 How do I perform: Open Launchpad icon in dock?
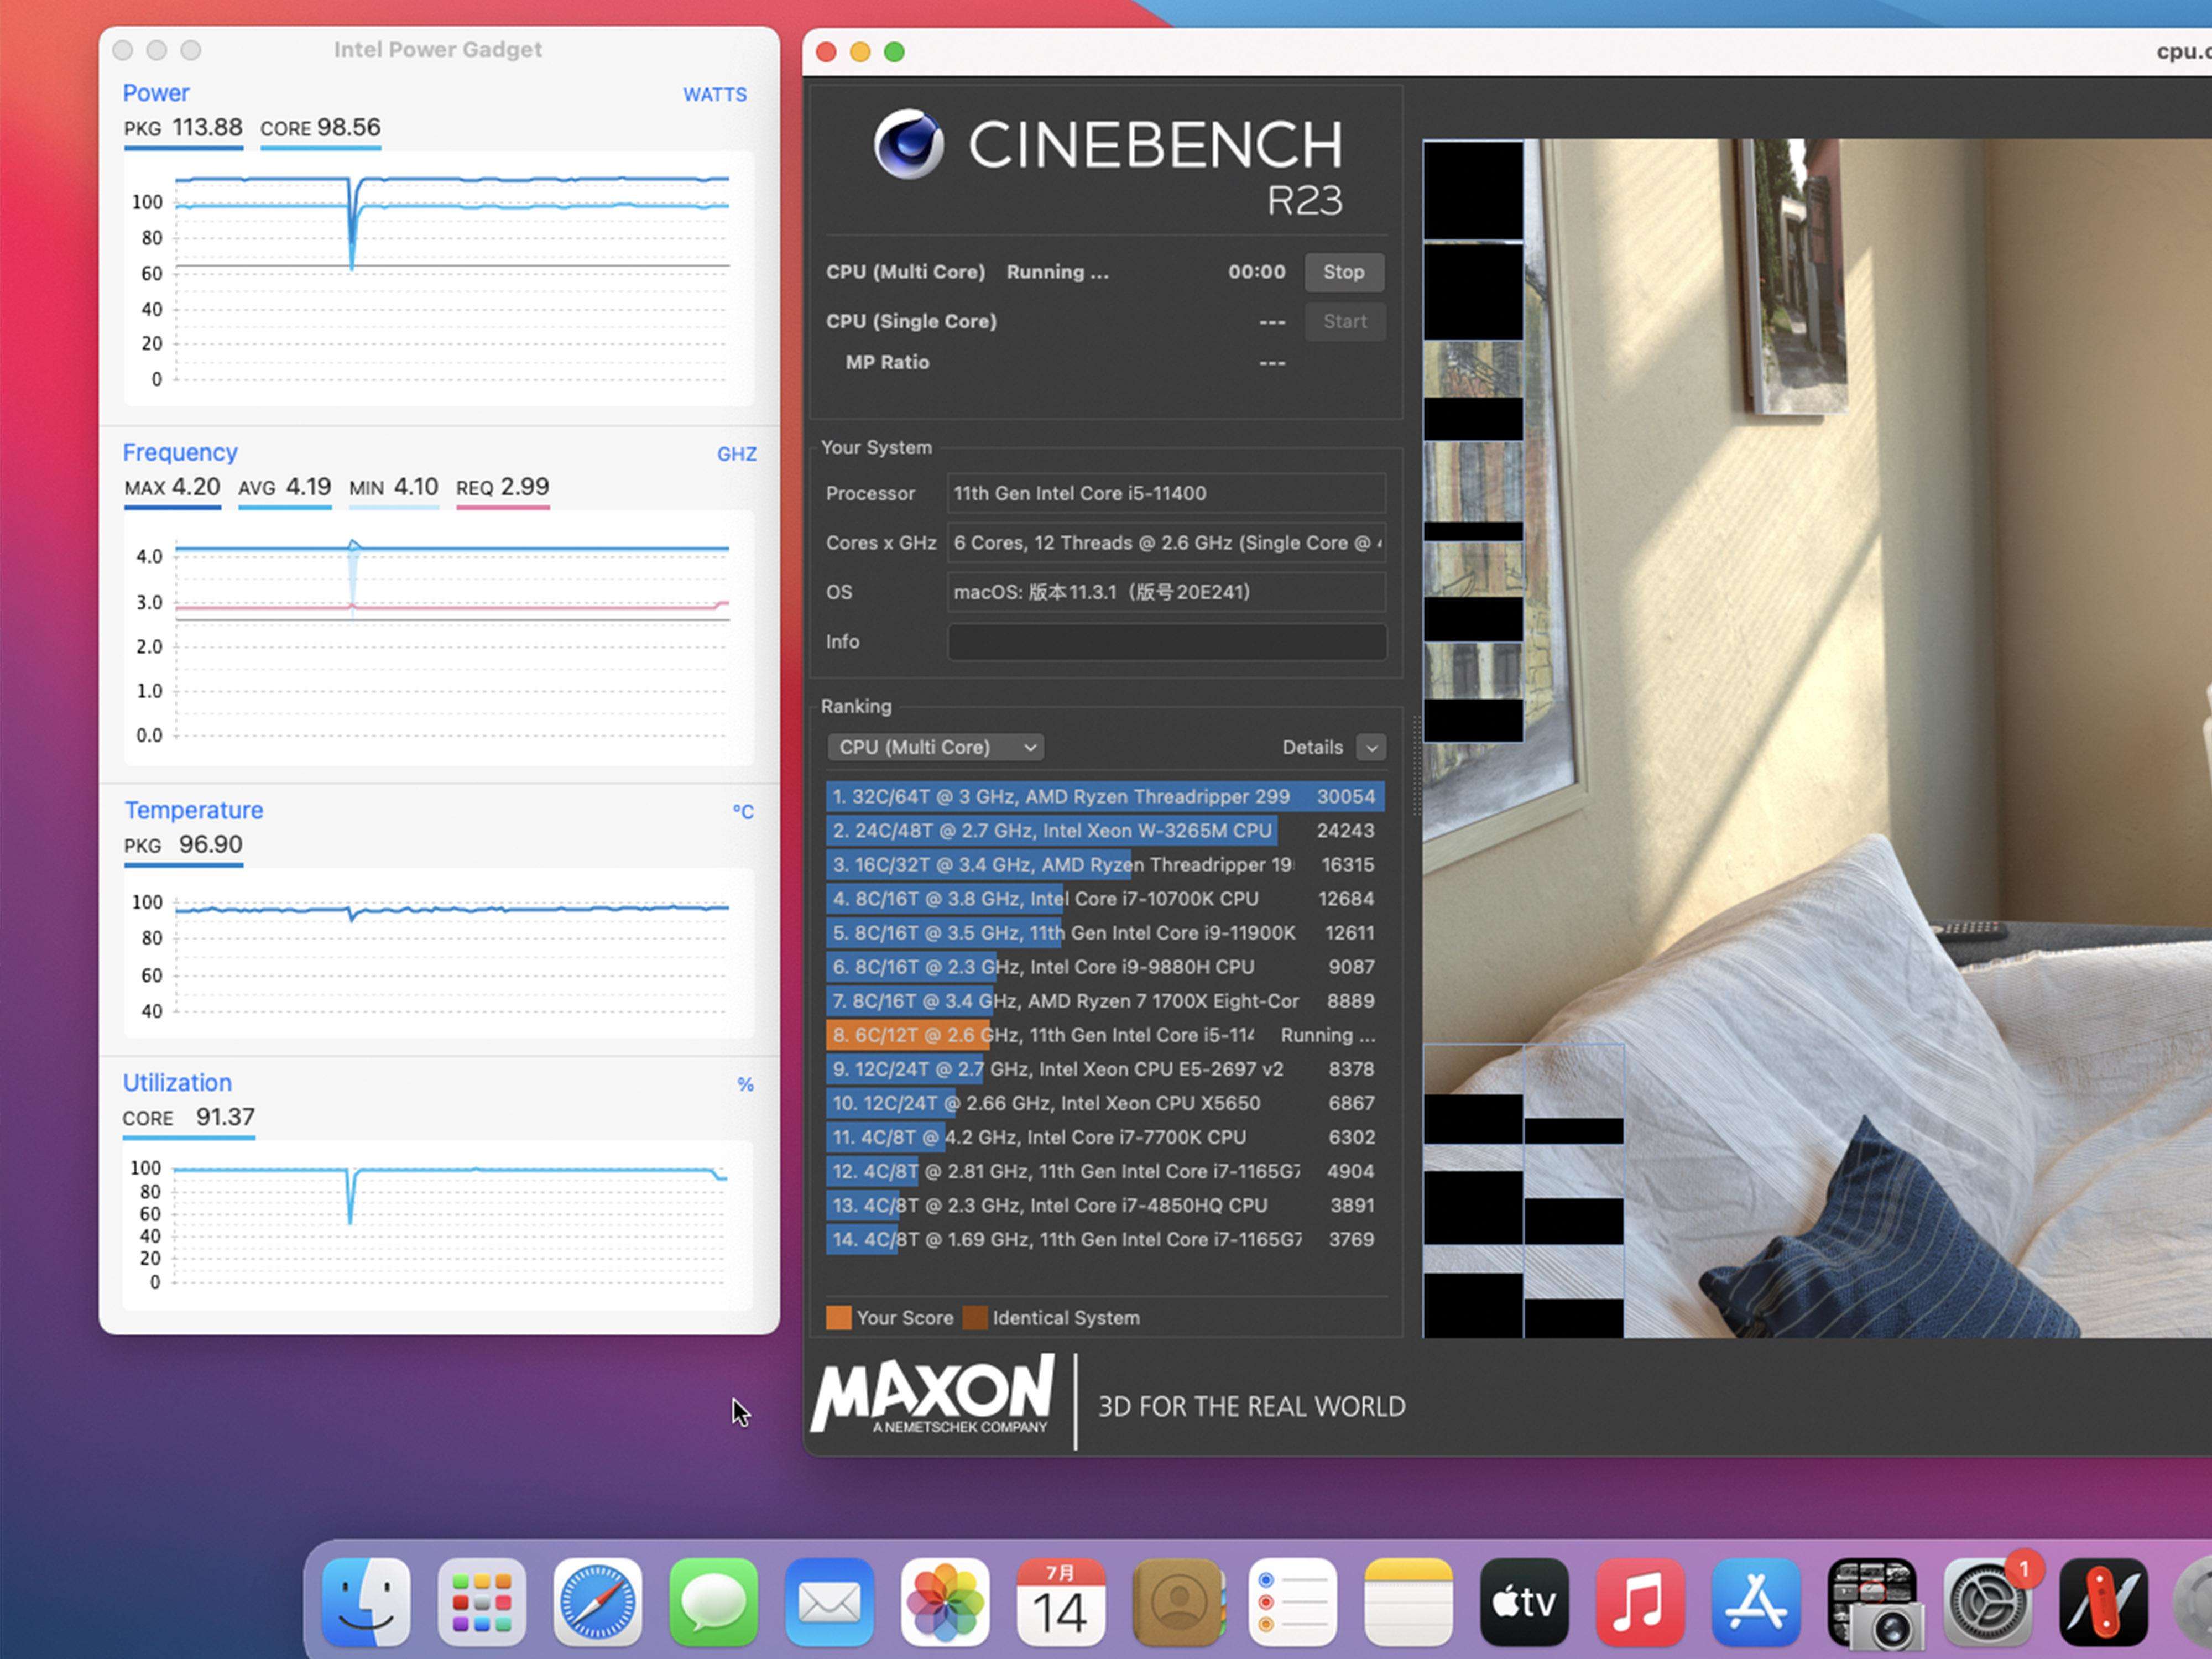click(x=482, y=1602)
